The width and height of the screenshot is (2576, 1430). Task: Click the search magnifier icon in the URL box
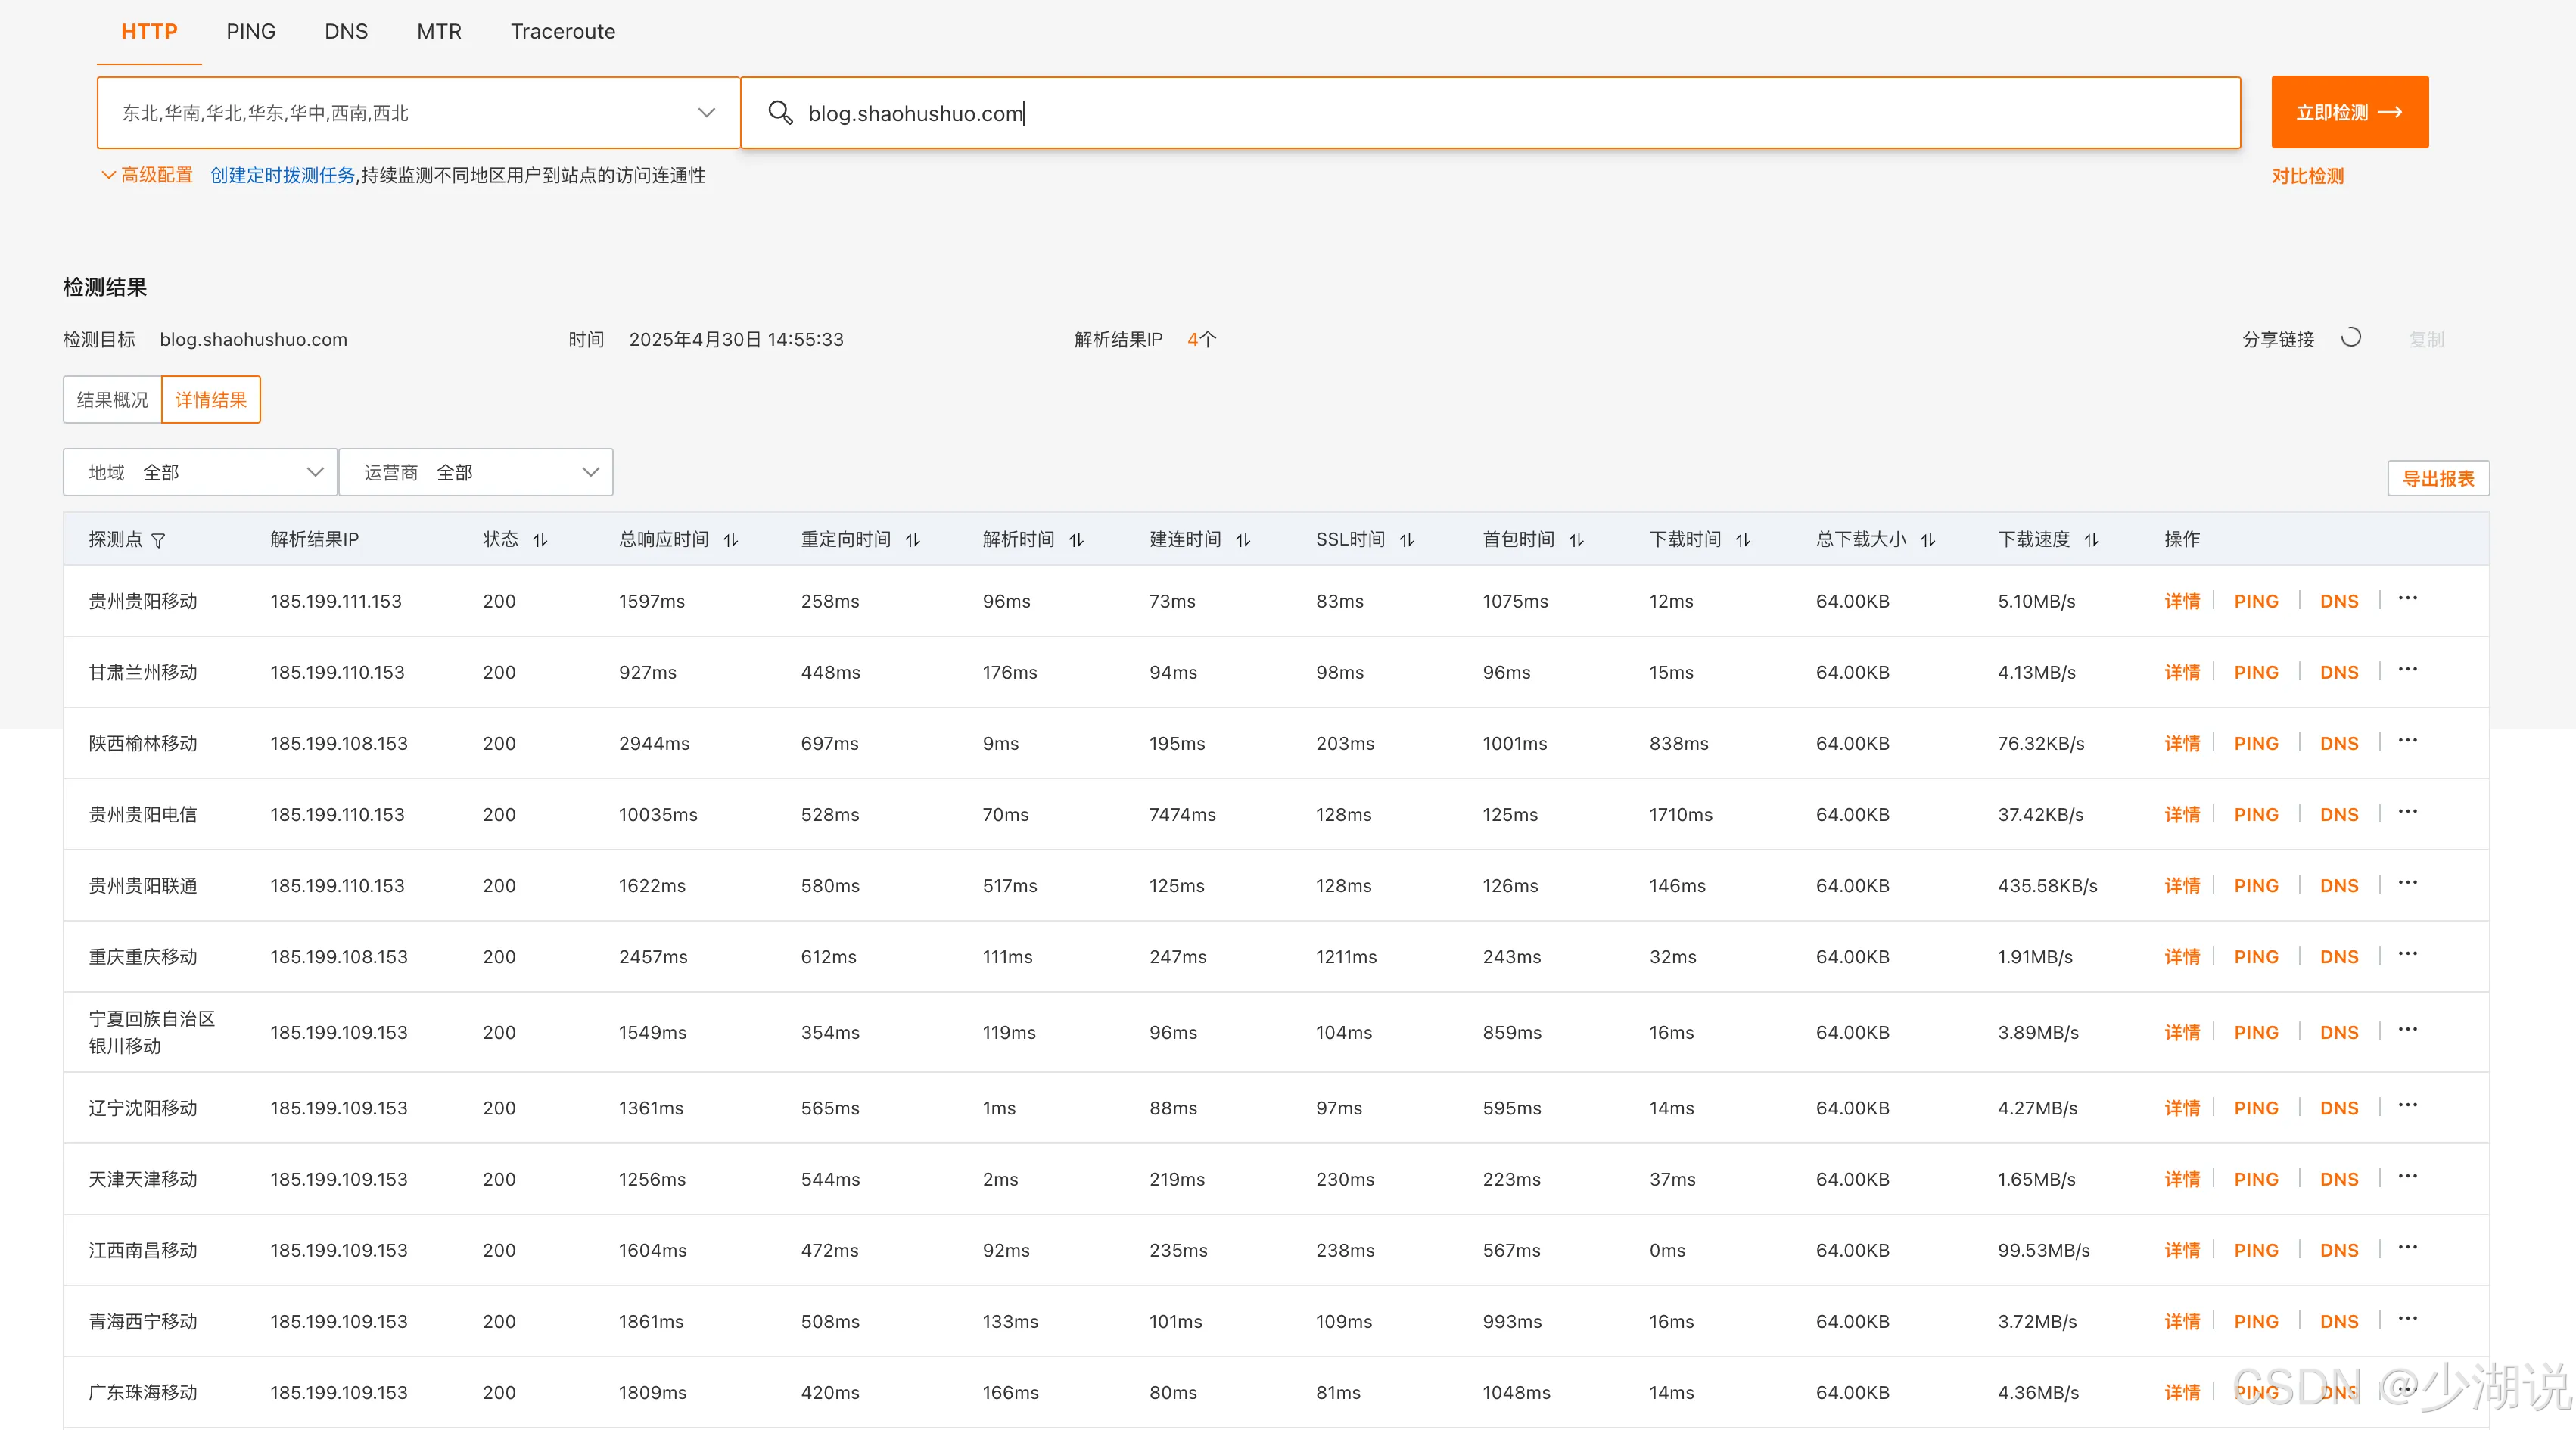(780, 113)
